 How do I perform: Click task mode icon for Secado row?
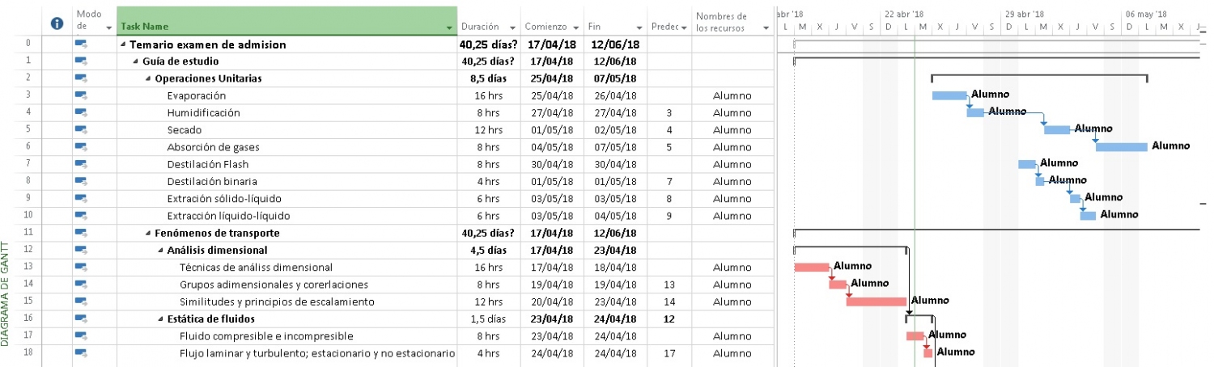pyautogui.click(x=81, y=129)
